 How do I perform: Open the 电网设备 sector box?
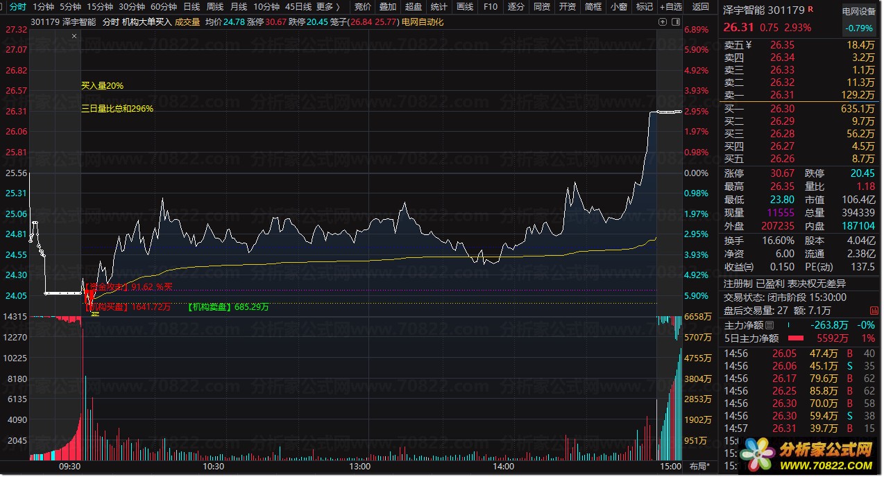point(859,20)
